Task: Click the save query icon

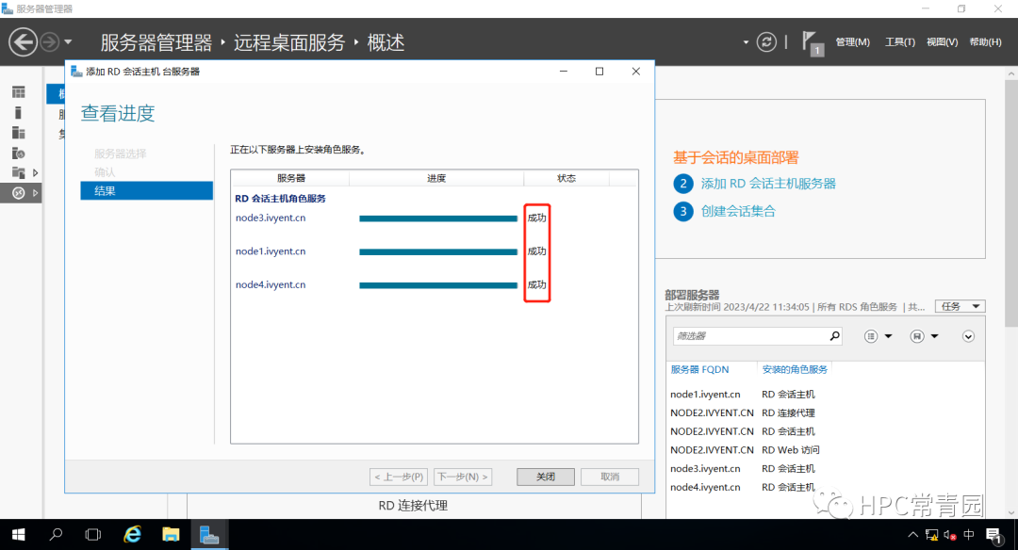Action: (x=917, y=336)
